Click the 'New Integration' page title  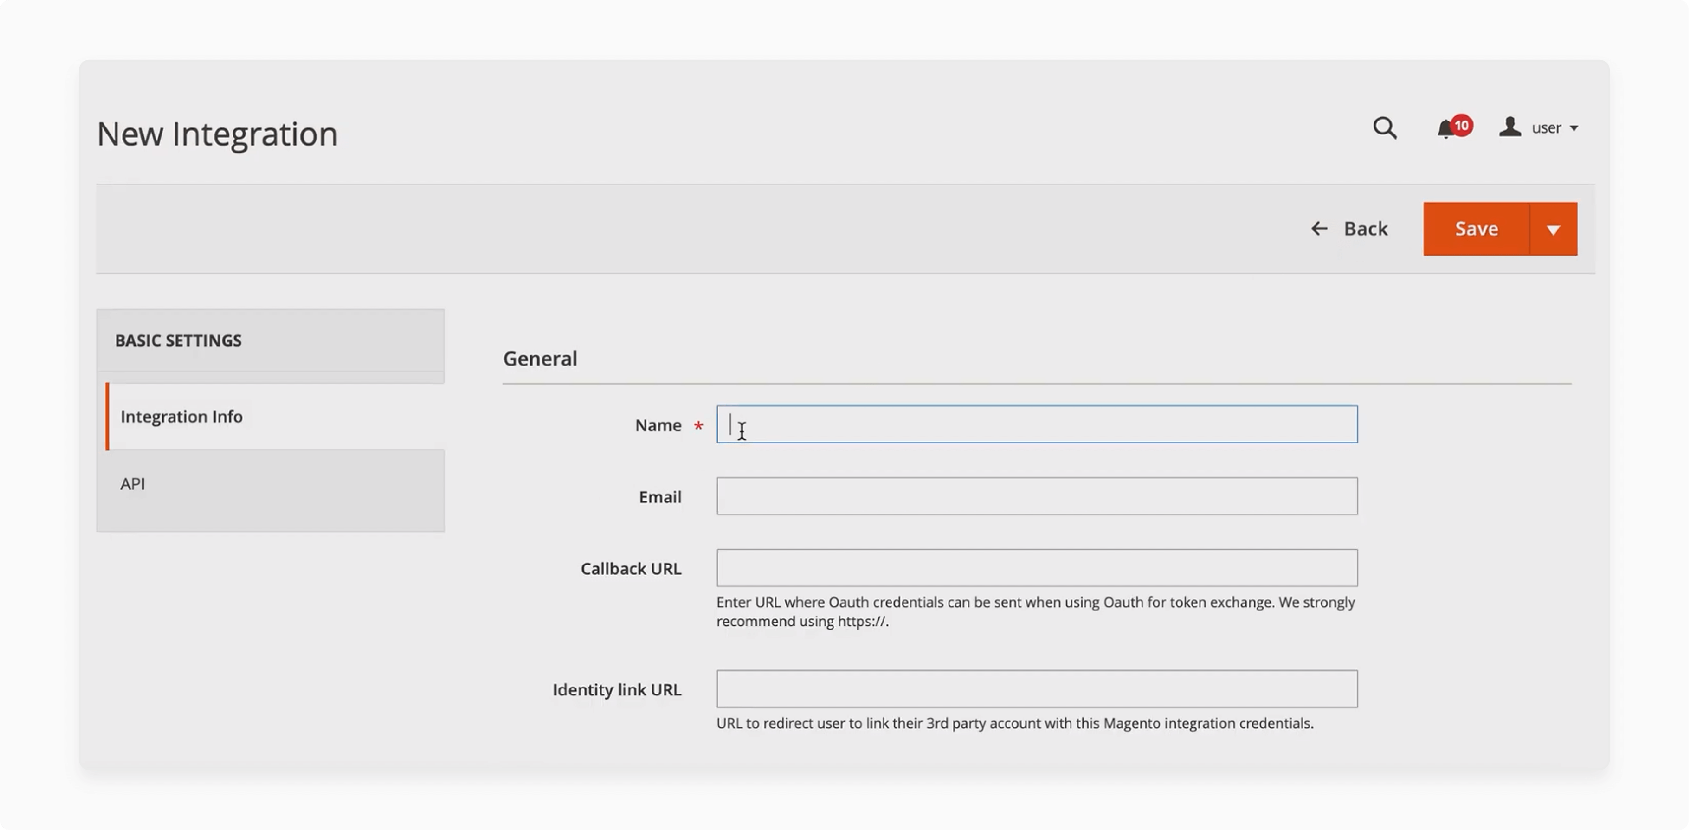[x=217, y=134]
